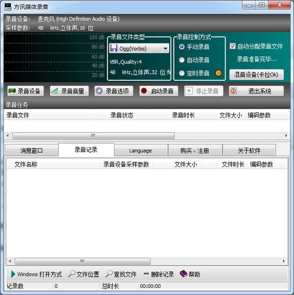Select 自动录音 radio option
294x295 pixels.
[182, 60]
